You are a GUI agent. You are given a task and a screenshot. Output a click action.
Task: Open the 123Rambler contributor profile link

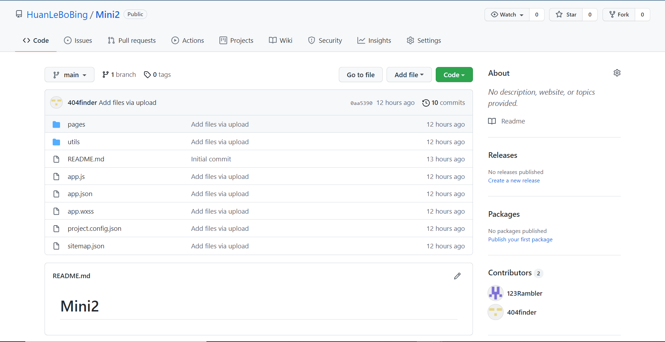tap(525, 293)
